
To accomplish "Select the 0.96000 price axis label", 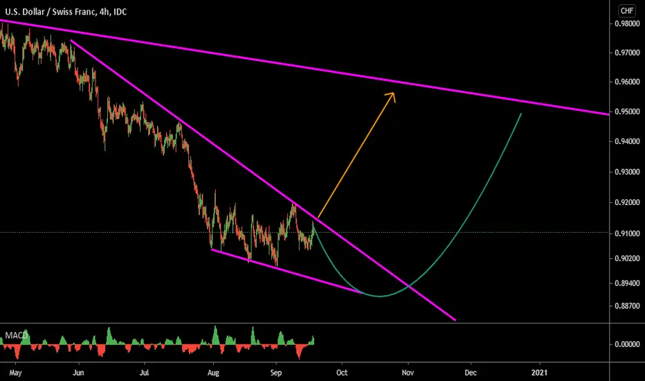I will click(627, 82).
